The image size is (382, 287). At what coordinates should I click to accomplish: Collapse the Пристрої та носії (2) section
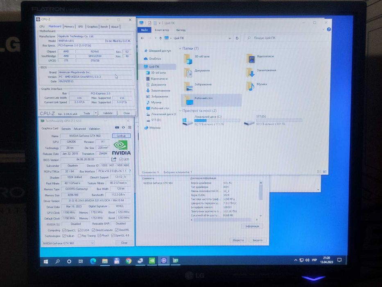(180, 111)
